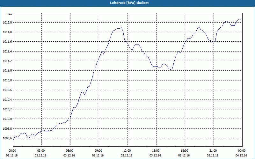Click the pressure curve minimum near 16:30
This screenshot has height=159, width=255.
(170, 69)
